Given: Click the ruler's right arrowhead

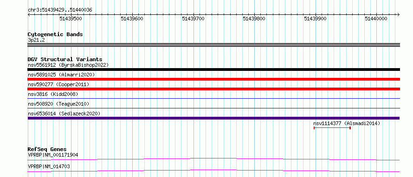Looking at the screenshot, I should point(399,14).
